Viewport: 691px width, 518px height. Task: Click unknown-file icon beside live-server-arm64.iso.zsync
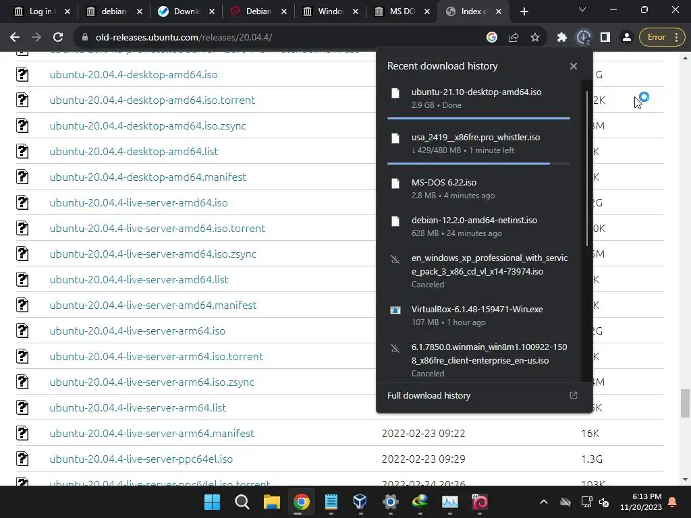click(22, 382)
